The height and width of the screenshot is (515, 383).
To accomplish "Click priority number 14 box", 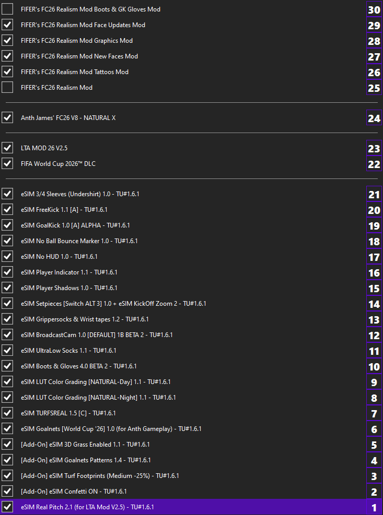I will (374, 304).
